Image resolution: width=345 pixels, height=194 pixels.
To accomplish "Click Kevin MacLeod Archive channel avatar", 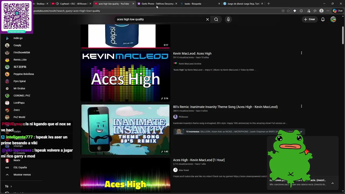I will coord(175,64).
